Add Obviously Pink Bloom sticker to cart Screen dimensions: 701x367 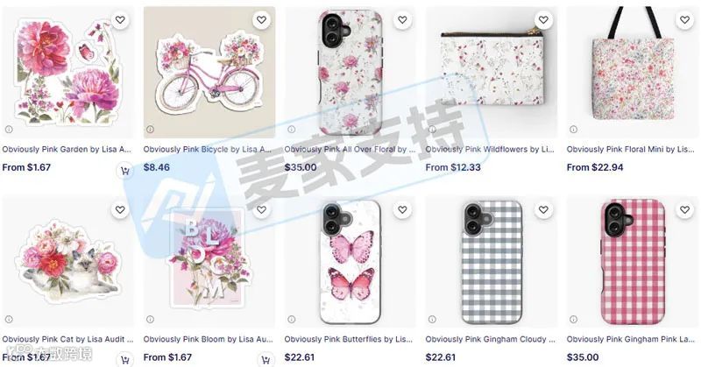pyautogui.click(x=266, y=360)
